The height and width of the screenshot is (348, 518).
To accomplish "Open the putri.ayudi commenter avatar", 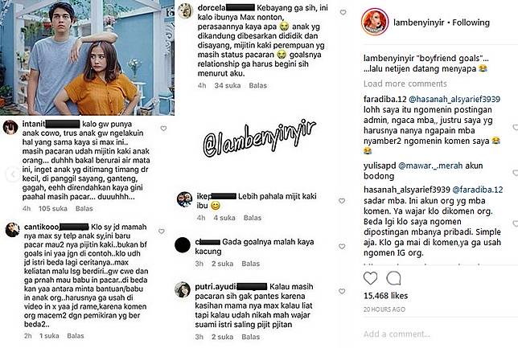I will 183,289.
